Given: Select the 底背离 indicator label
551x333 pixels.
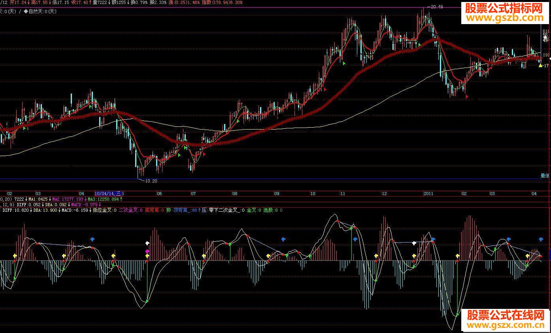Looking at the screenshot, I should coord(154,211).
